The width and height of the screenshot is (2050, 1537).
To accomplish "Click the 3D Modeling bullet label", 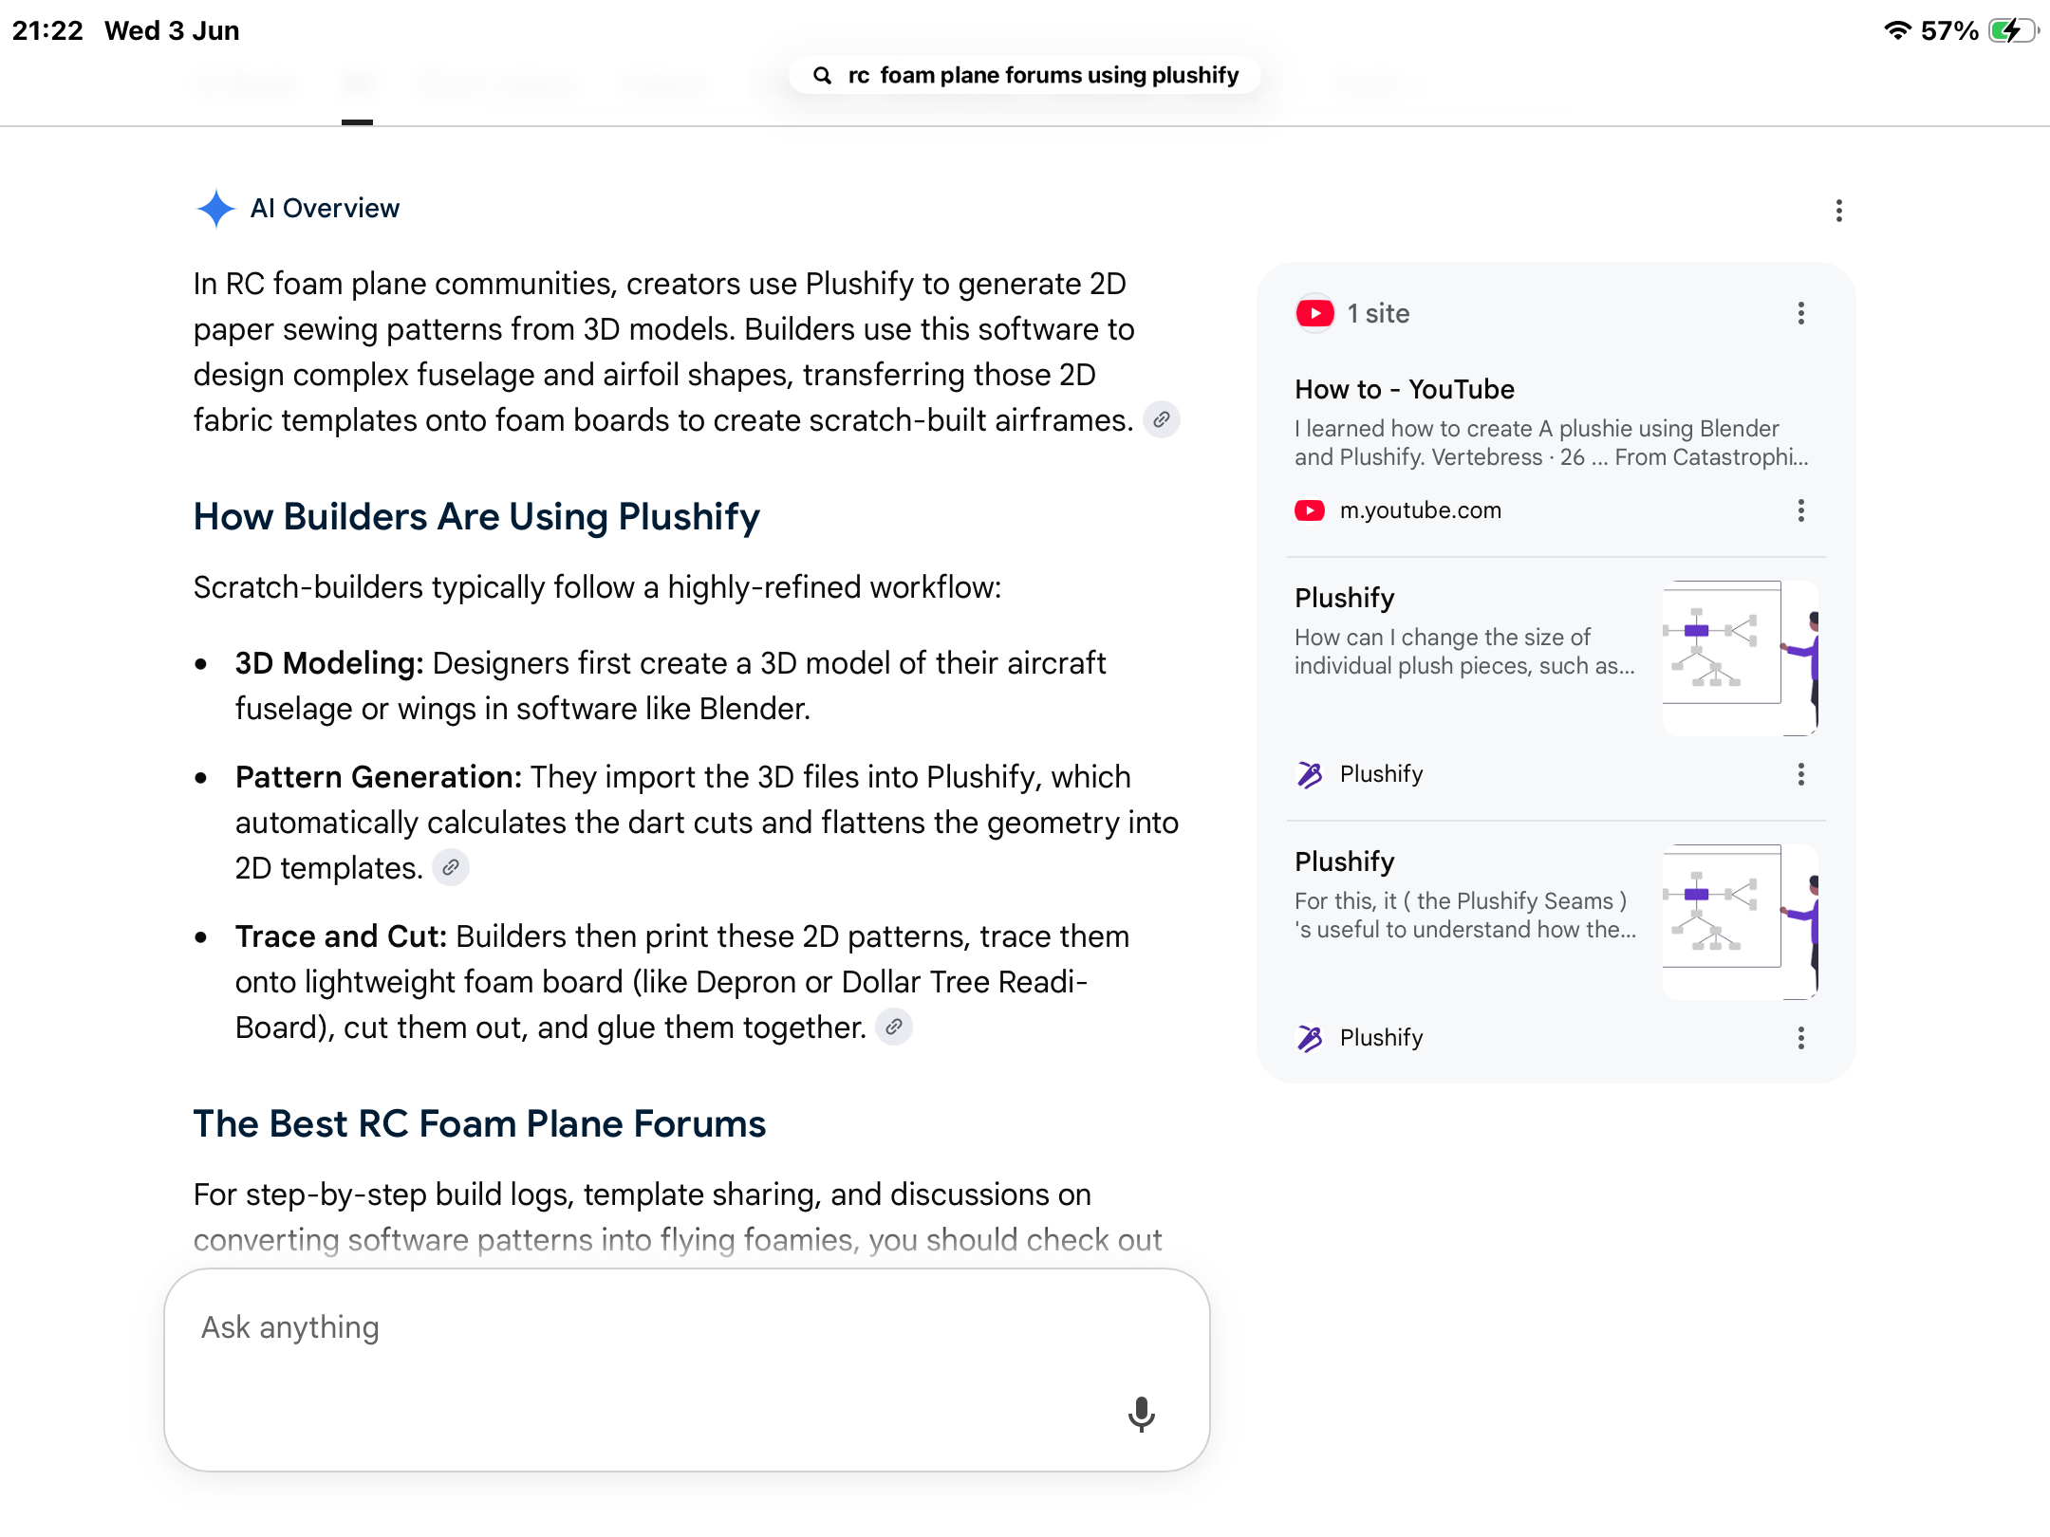I will click(329, 662).
